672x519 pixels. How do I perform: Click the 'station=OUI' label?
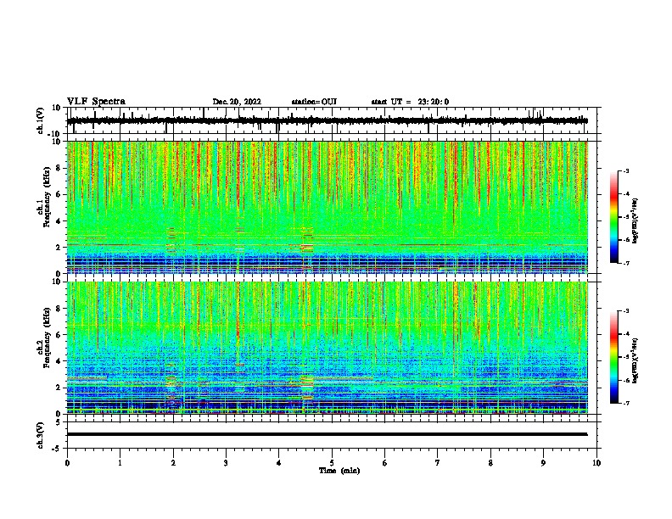click(x=314, y=102)
